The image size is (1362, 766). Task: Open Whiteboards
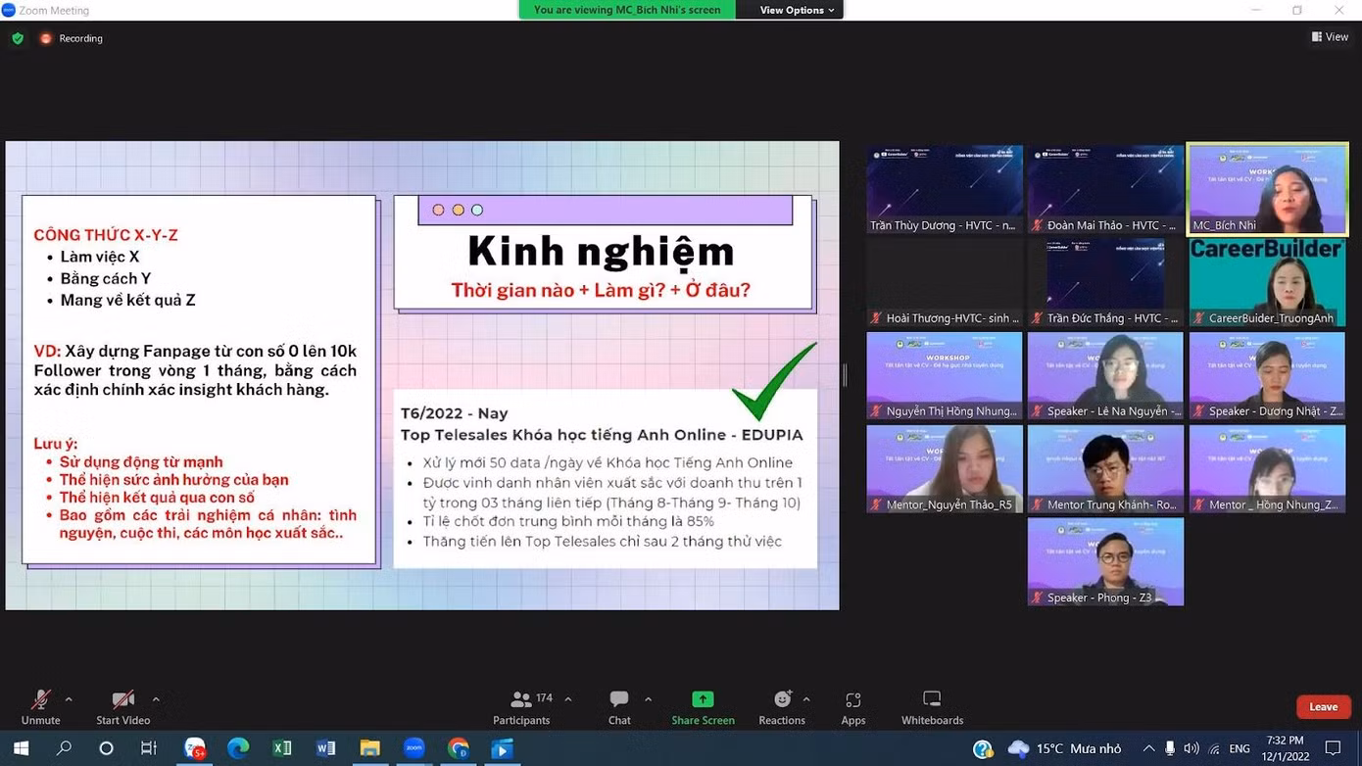[x=932, y=707]
